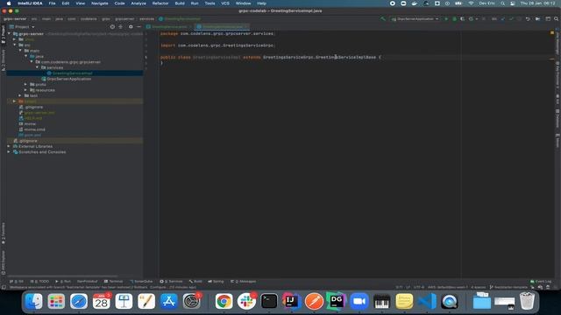This screenshot has width=561, height=315.
Task: Expand Scratches and Consoles node
Action: click(9, 152)
